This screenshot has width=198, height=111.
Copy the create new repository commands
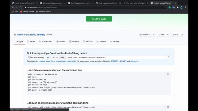(x=168, y=74)
